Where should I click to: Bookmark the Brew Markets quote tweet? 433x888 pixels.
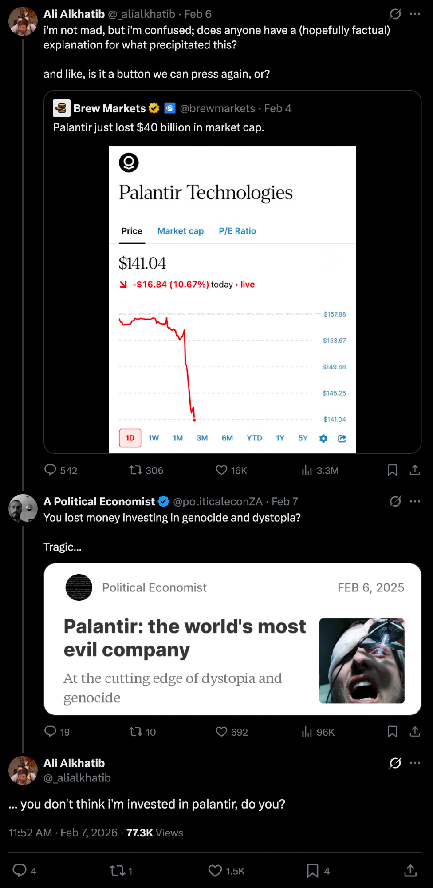tap(392, 470)
